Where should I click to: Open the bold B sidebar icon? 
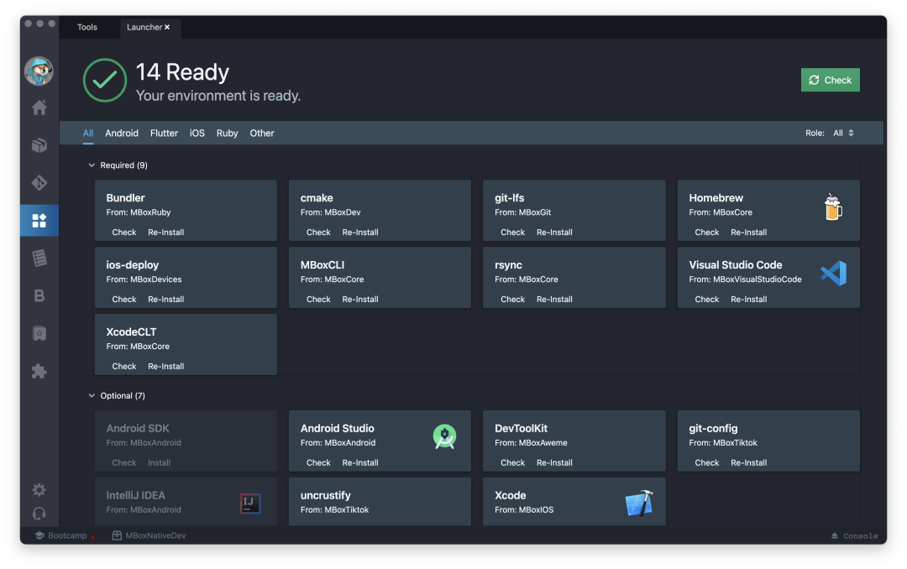[x=39, y=295]
